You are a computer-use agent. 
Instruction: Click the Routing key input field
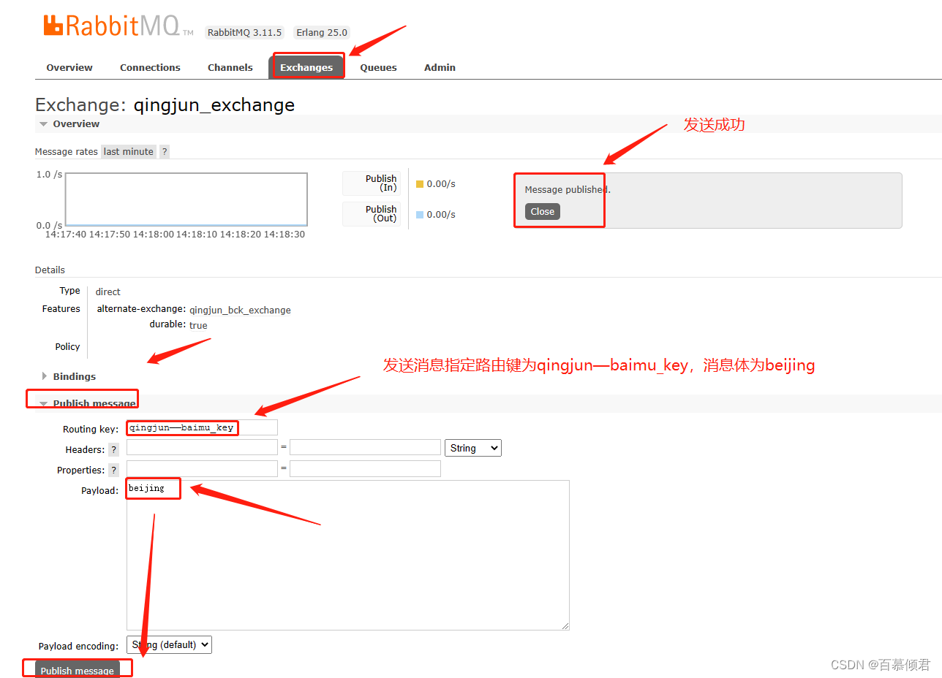(x=202, y=427)
